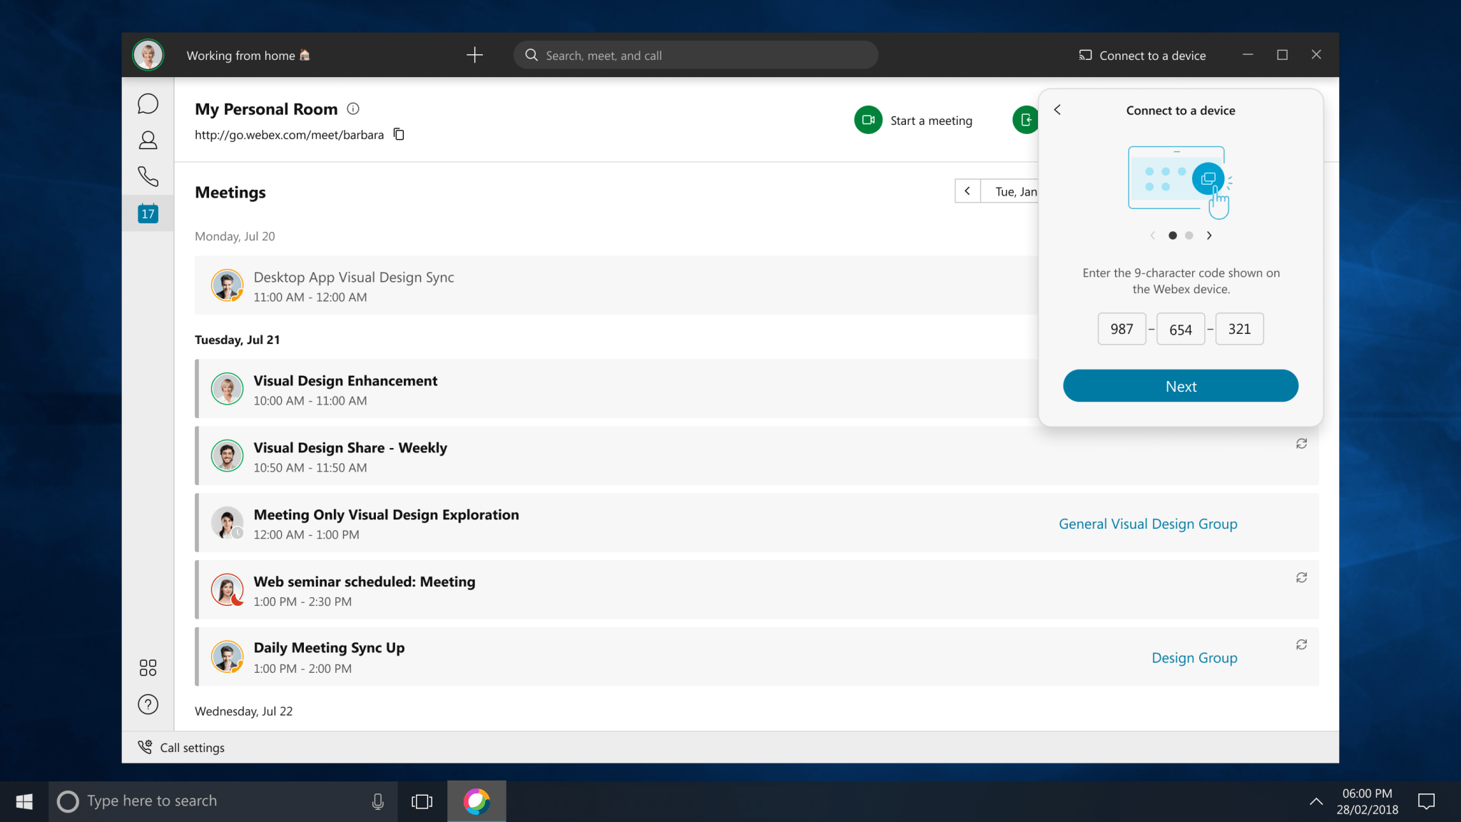Open the apps grid in the sidebar
Viewport: 1461px width, 822px height.
click(x=148, y=668)
